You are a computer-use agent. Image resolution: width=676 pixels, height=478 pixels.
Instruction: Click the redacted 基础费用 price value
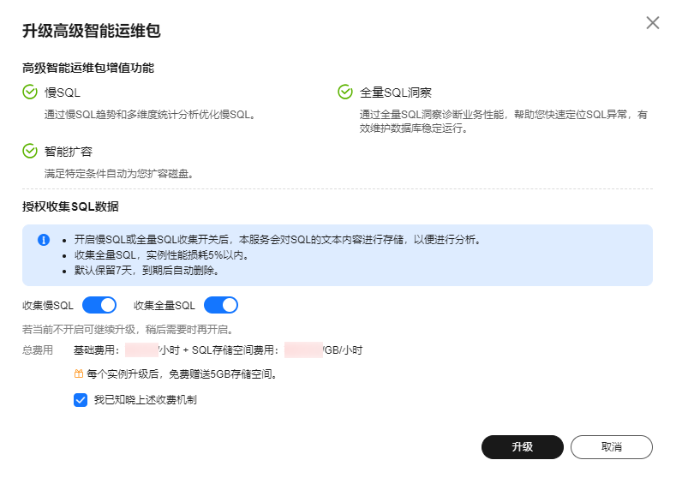(x=142, y=350)
